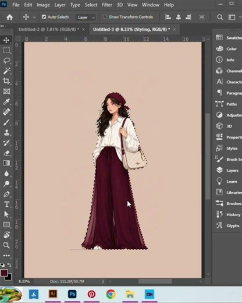Click Align horizontal centers button
242x303 pixels.
coord(179,17)
